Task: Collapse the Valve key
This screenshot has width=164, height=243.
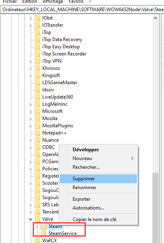Action: click(31, 219)
